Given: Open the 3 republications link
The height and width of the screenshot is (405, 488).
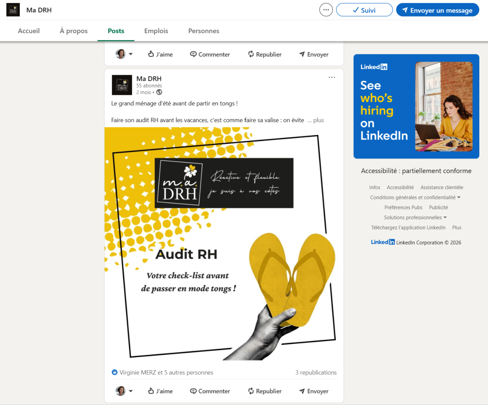Looking at the screenshot, I should pyautogui.click(x=316, y=372).
